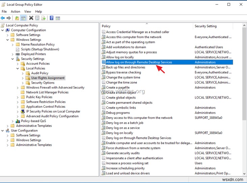
Task: Collapse the Security Settings node
Action: 12,59
